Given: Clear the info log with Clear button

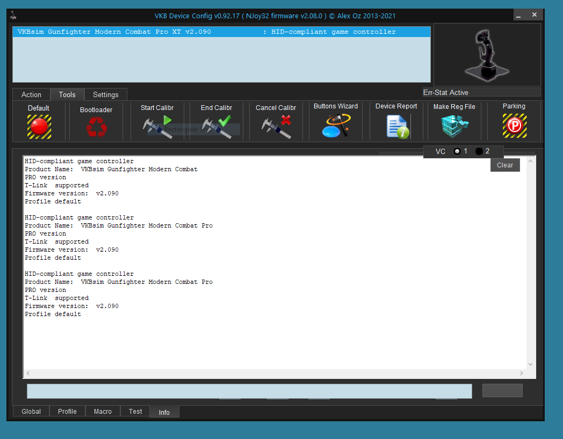Looking at the screenshot, I should [505, 165].
